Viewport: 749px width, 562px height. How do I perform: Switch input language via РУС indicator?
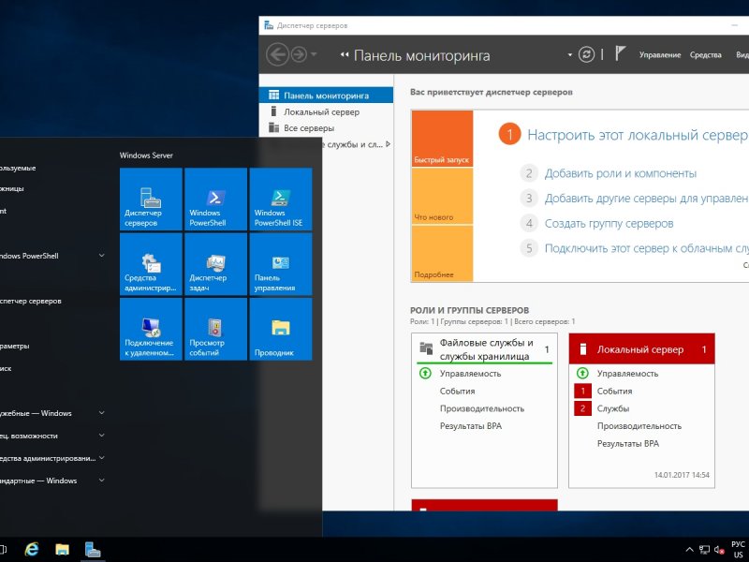click(738, 549)
